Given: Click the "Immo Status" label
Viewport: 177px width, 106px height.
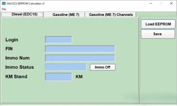Looking at the screenshot, I should coord(20,67).
